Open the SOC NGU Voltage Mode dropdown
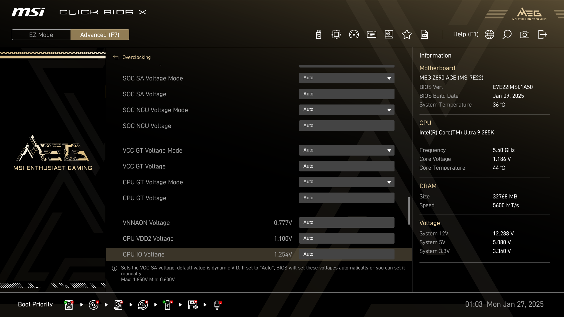Screen dimensions: 564x317 [346, 110]
